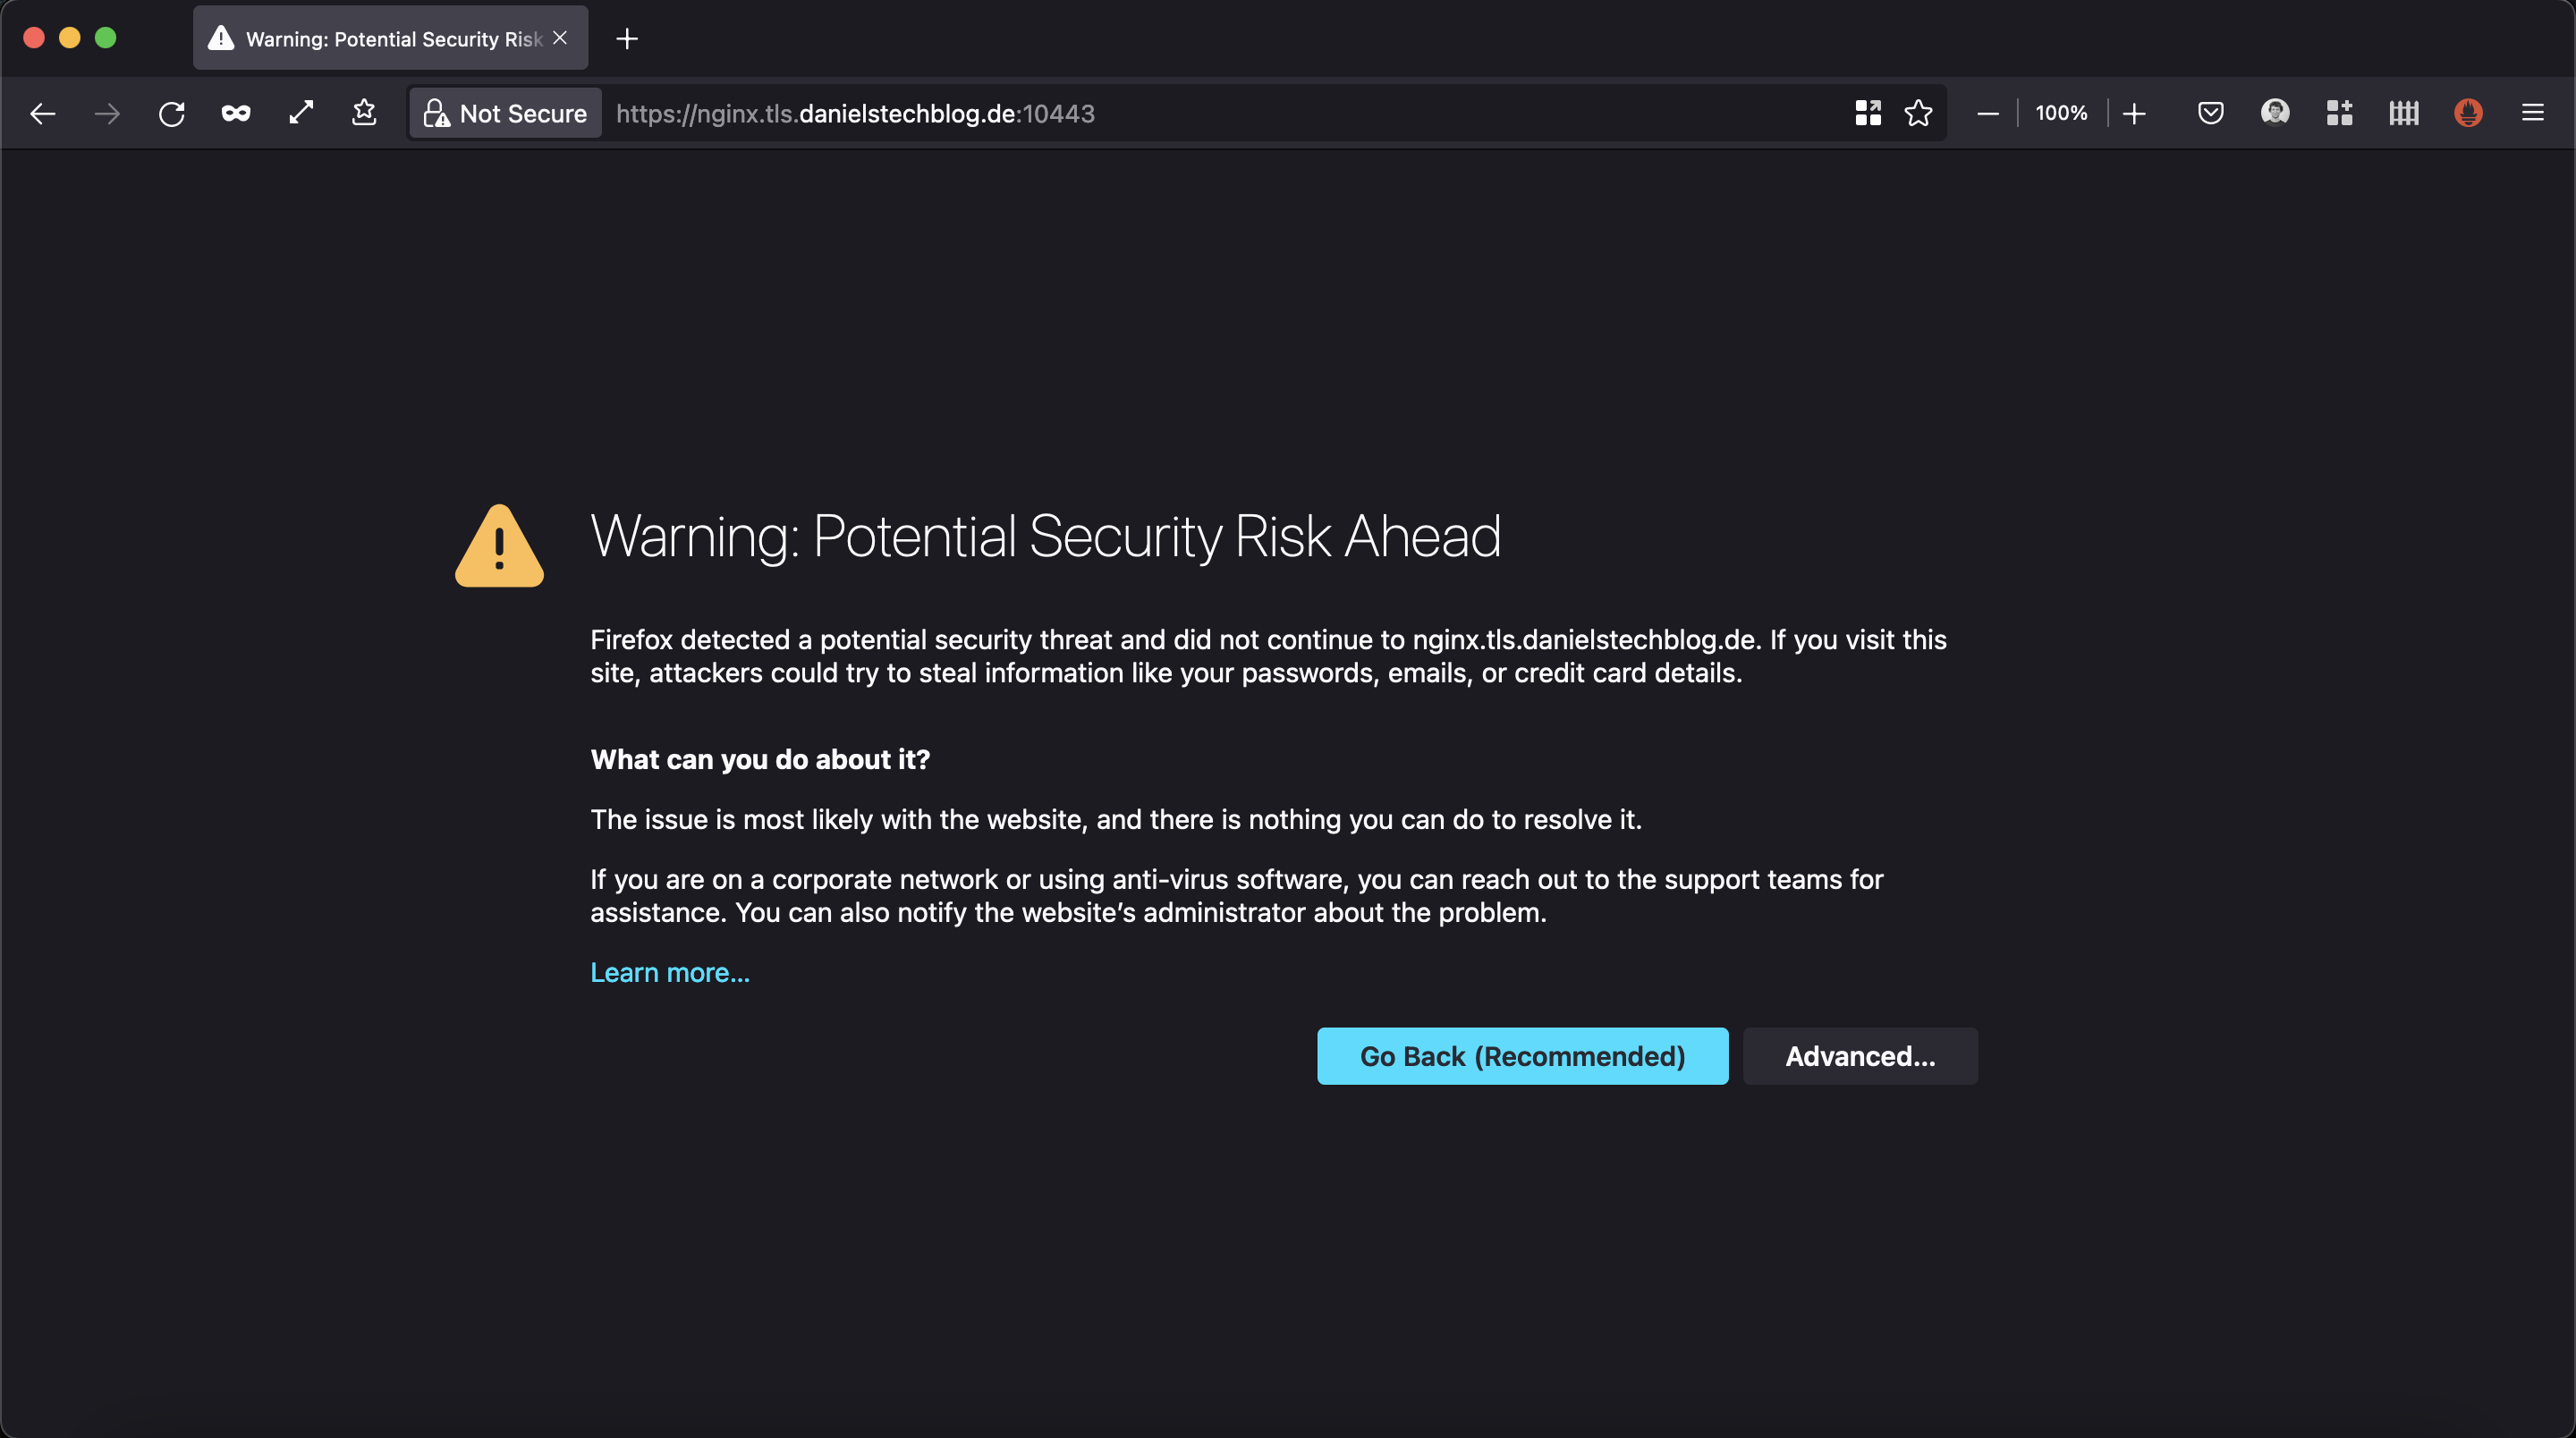Viewport: 2576px width, 1438px height.
Task: Select the Warning: Potential Security Risk tab
Action: tap(390, 39)
